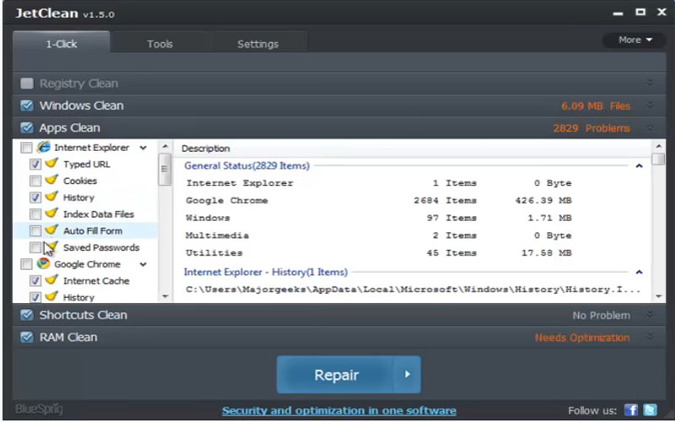Viewport: 675px width, 422px height.
Task: Click the BlueSprig logo
Action: coord(39,408)
